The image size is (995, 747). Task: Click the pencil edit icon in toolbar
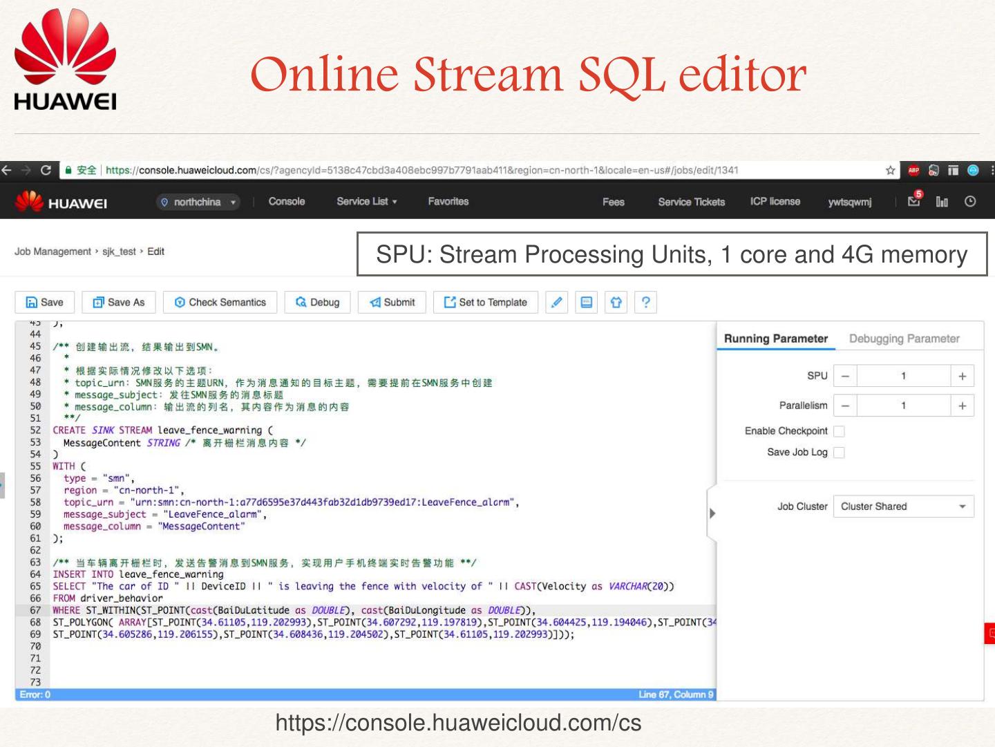point(556,302)
